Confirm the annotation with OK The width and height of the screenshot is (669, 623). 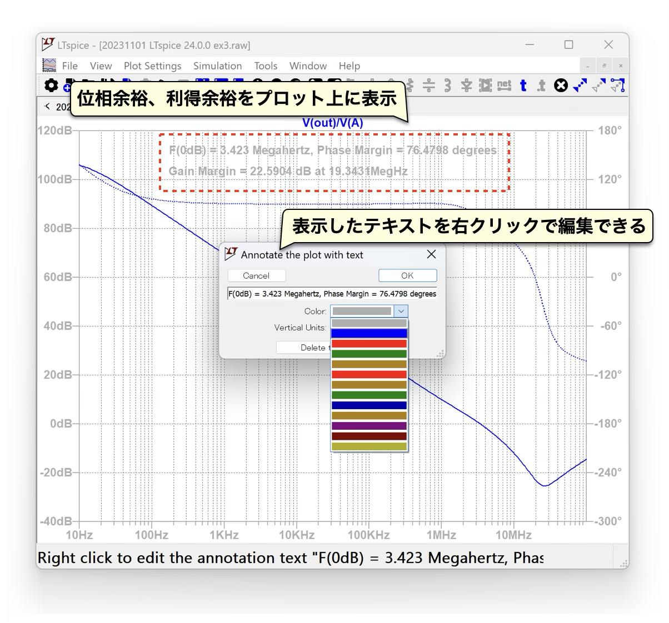click(407, 275)
